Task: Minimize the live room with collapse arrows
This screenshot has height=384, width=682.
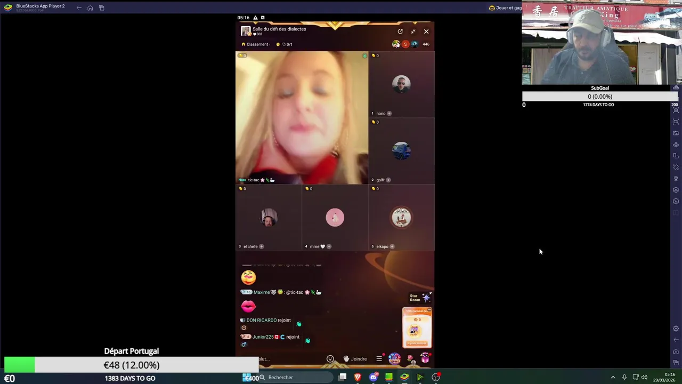Action: click(x=413, y=31)
